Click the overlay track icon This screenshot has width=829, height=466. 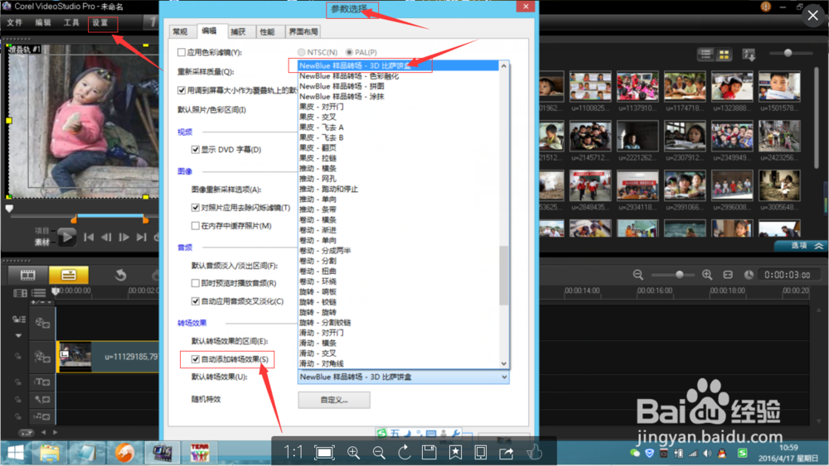42,357
